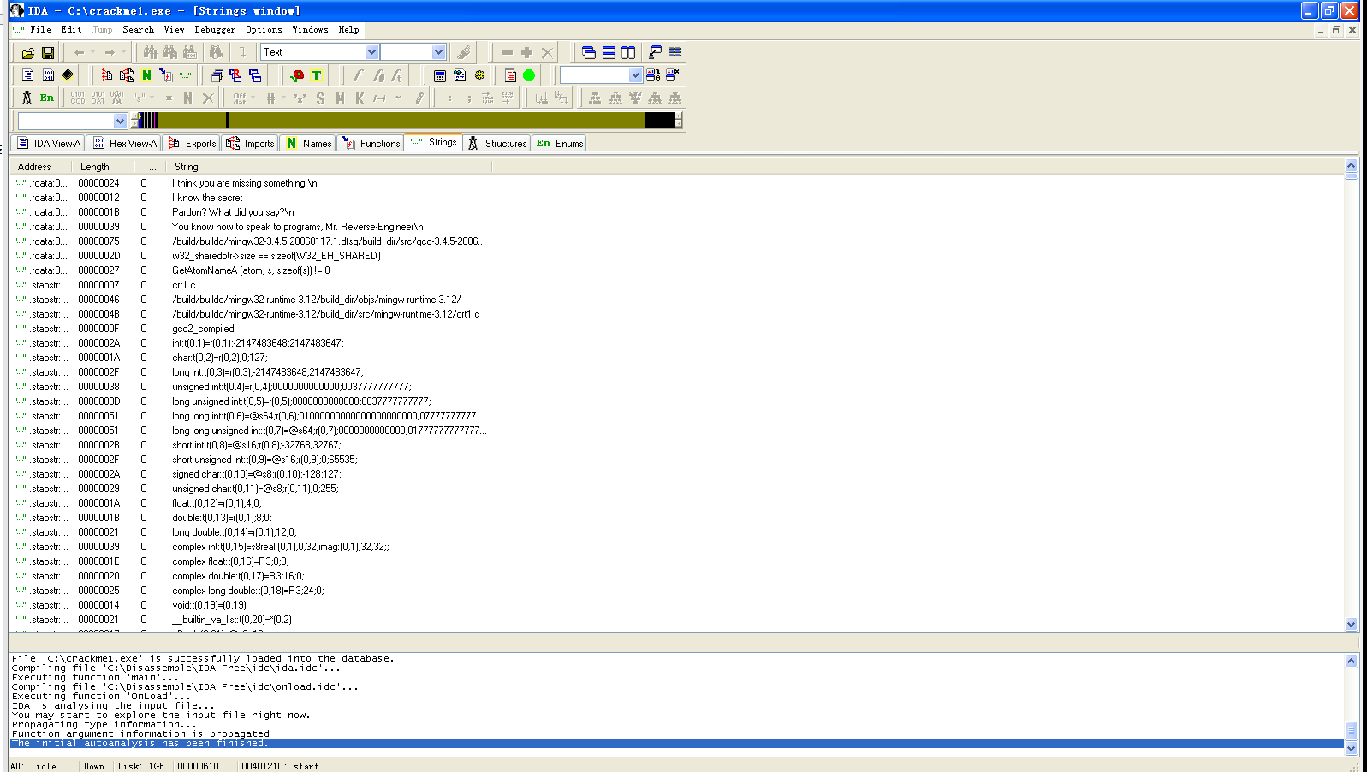Open the selectors window toolbar icon
Viewport: 1367px width, 772px height.
click(255, 75)
